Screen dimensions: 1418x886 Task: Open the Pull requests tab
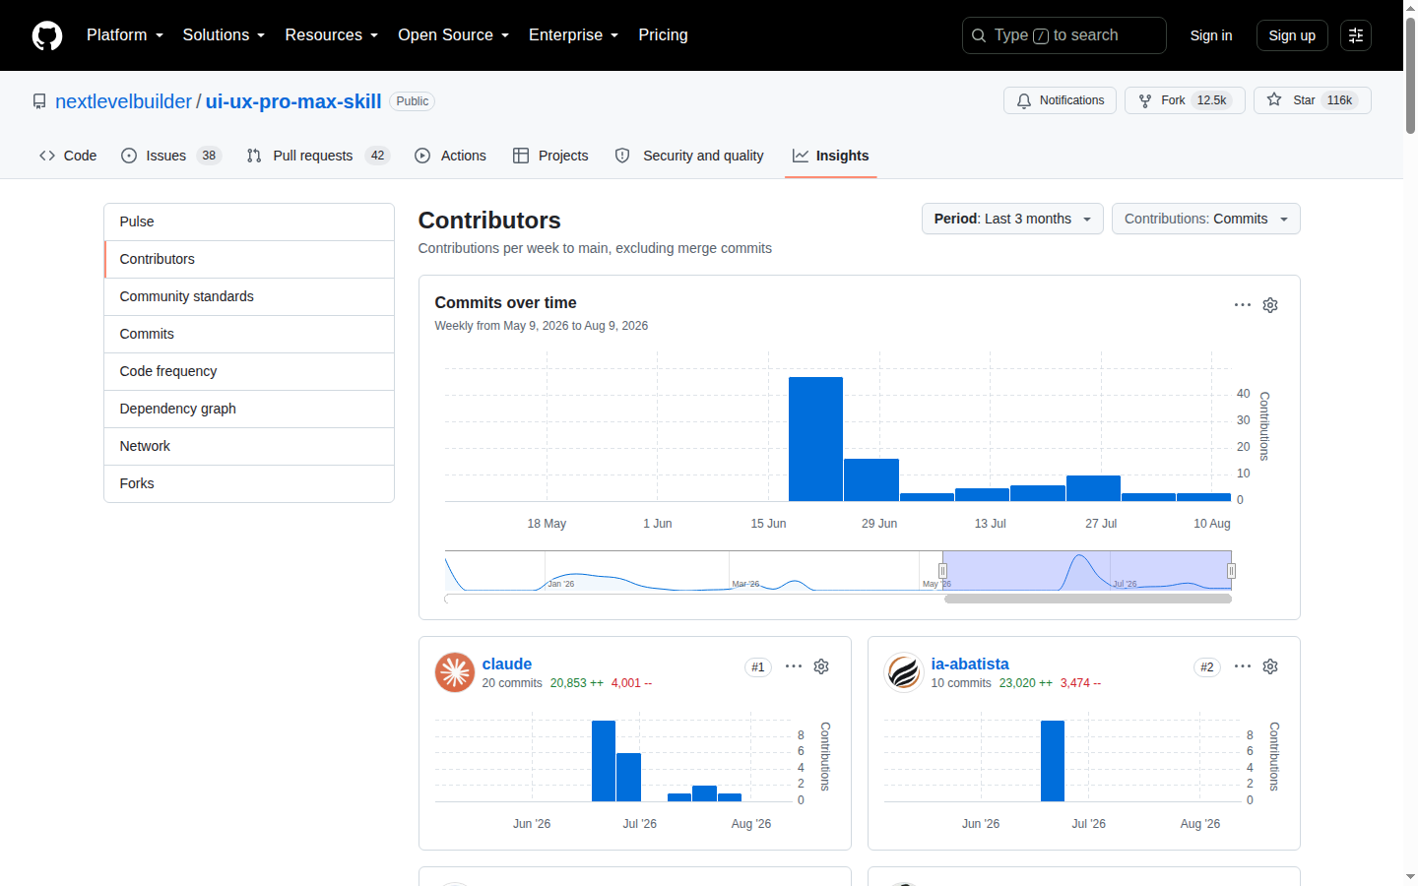pyautogui.click(x=318, y=156)
